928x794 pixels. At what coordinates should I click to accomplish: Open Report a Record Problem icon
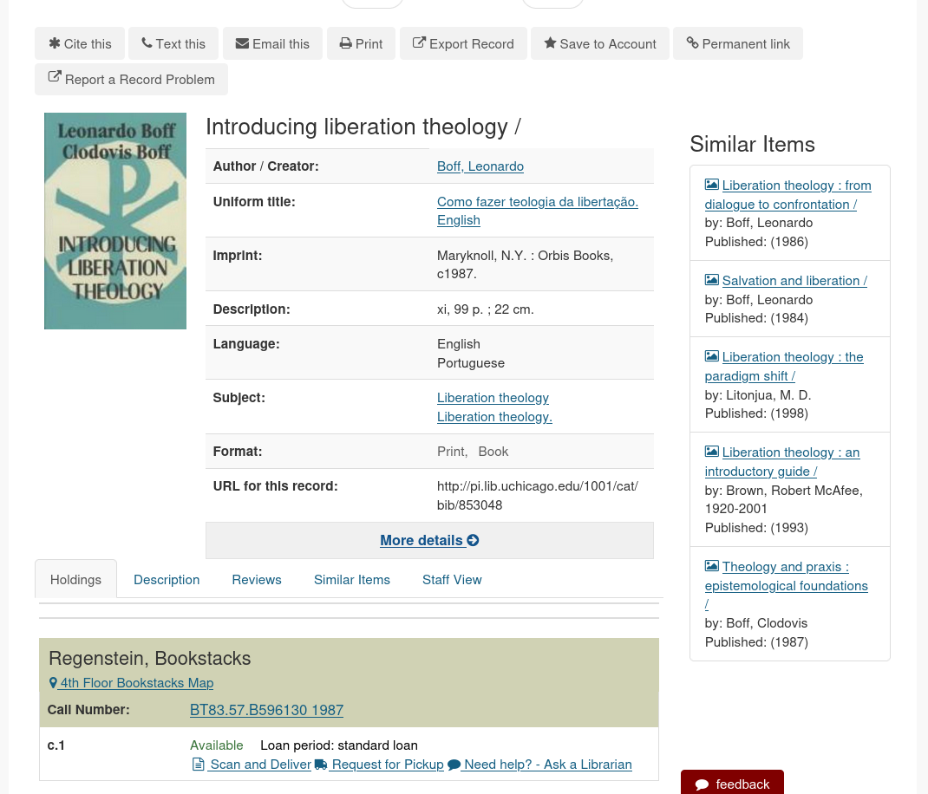coord(54,77)
